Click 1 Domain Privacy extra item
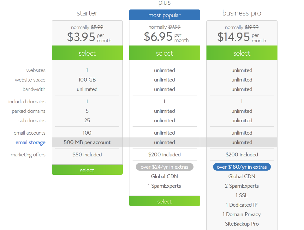304x230 pixels. pyautogui.click(x=242, y=215)
